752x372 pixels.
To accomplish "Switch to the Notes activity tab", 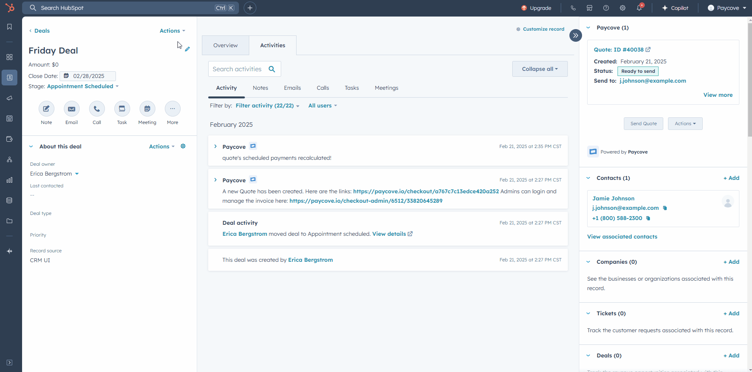I will pyautogui.click(x=260, y=88).
